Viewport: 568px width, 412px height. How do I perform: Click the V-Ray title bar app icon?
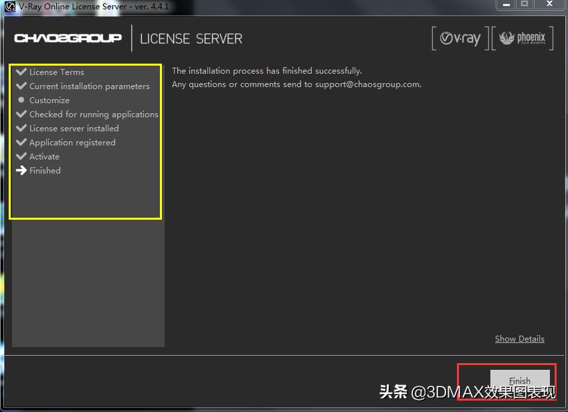tap(10, 7)
